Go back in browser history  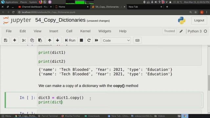[x=3, y=12]
